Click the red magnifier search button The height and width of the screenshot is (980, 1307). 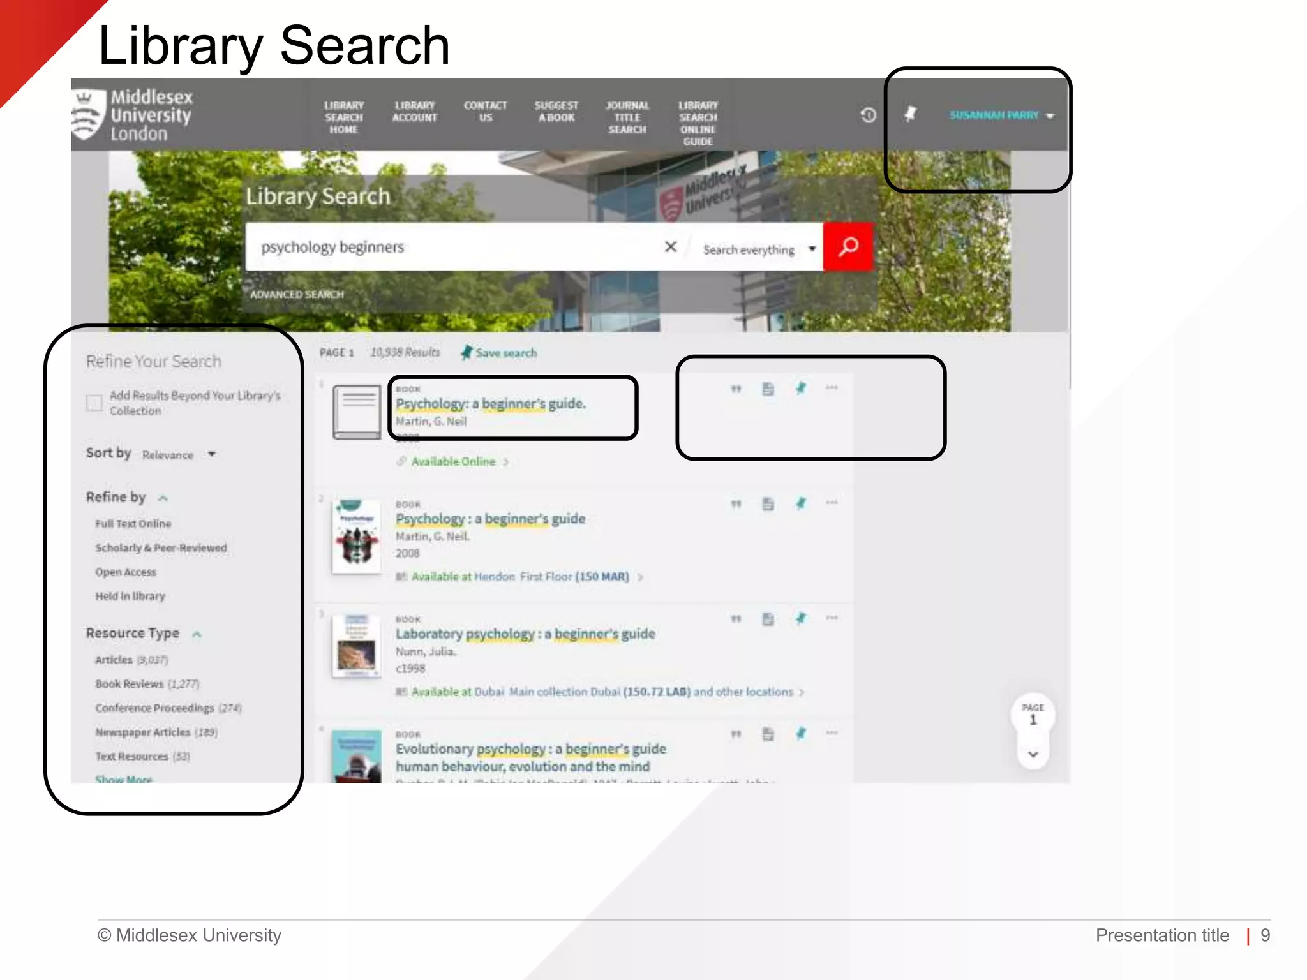[848, 246]
